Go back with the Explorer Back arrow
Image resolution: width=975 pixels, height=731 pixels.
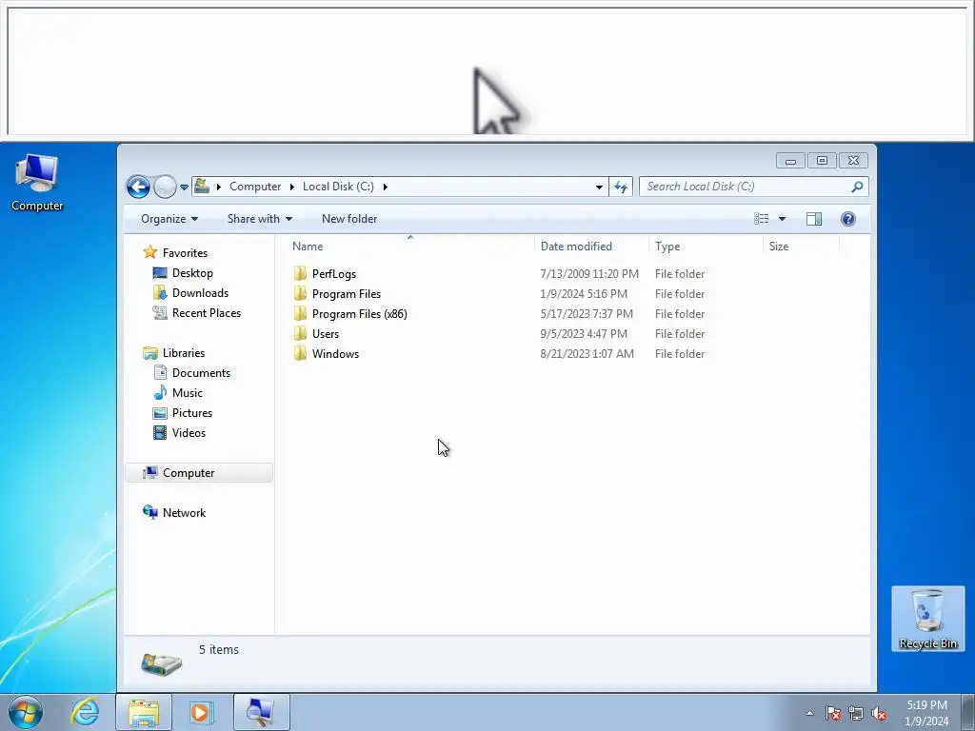click(138, 187)
